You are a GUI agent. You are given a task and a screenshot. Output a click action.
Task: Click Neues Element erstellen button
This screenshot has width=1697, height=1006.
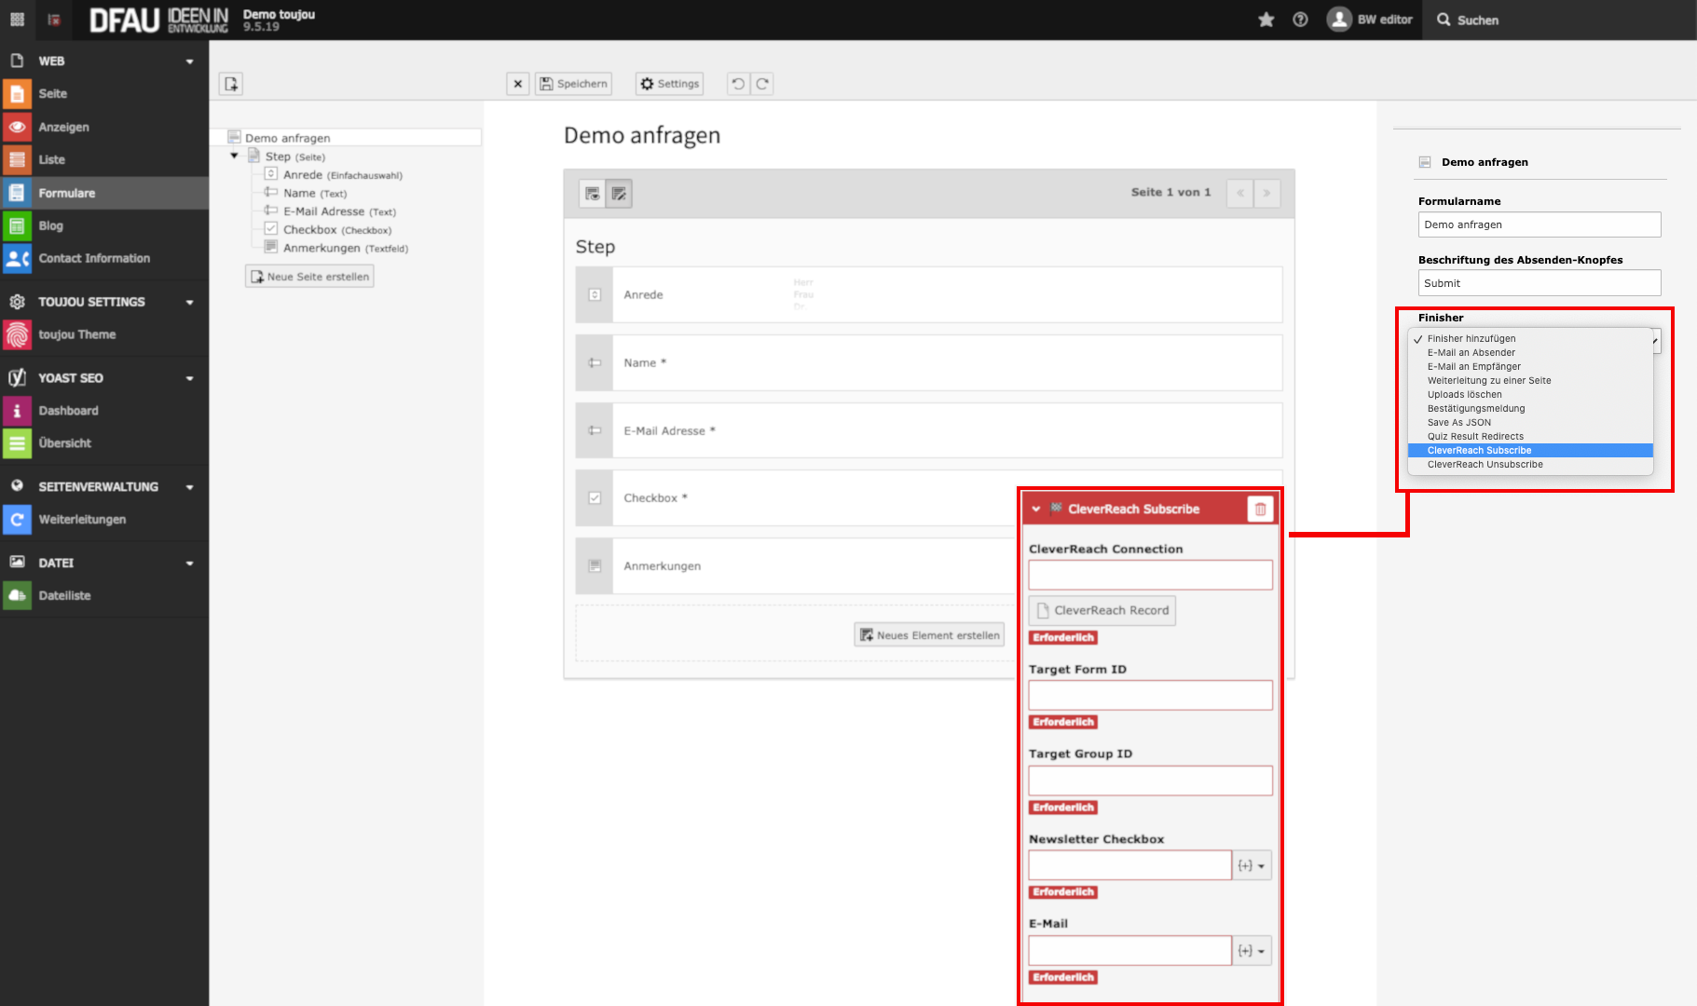tap(929, 635)
